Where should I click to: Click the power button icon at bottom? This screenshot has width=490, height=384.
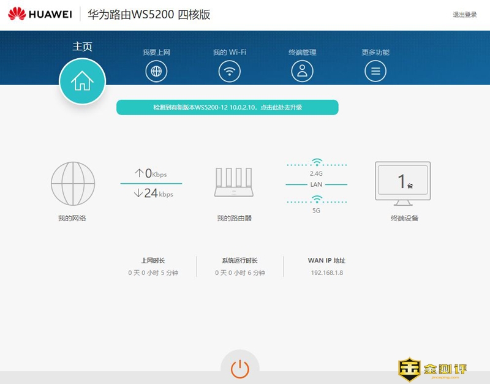pyautogui.click(x=239, y=369)
